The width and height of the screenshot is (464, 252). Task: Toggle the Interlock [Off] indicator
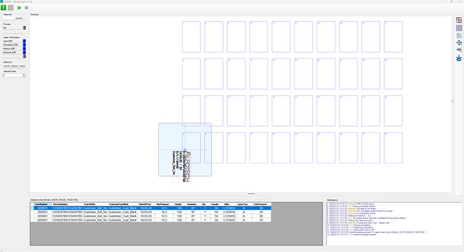click(x=24, y=48)
